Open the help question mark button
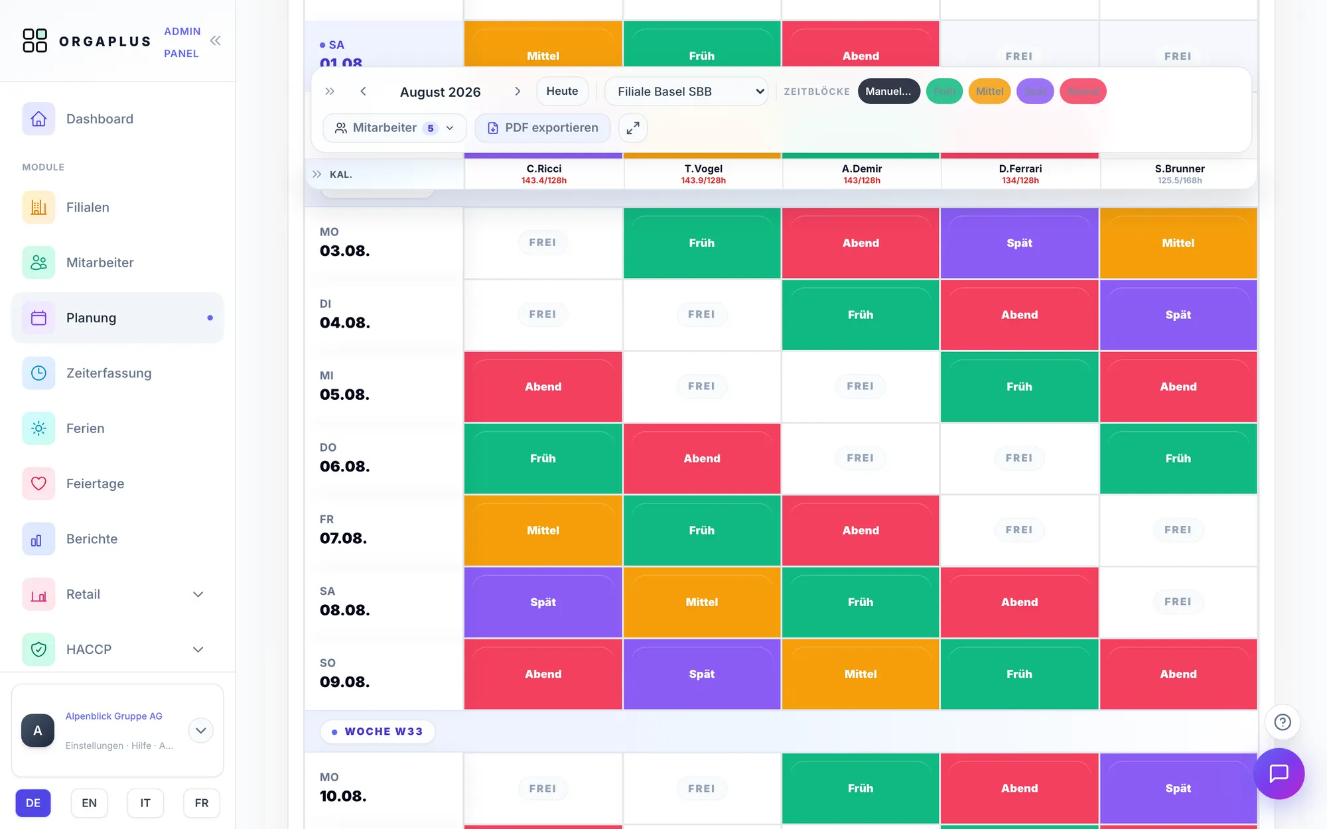The image size is (1327, 829). [1283, 722]
